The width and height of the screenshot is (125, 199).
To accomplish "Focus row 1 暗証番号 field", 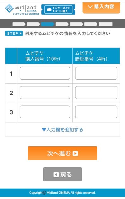I will [96, 73].
